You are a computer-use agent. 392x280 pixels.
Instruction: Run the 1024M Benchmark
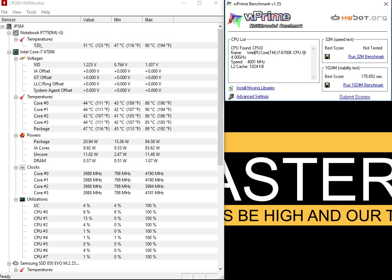[x=363, y=85]
